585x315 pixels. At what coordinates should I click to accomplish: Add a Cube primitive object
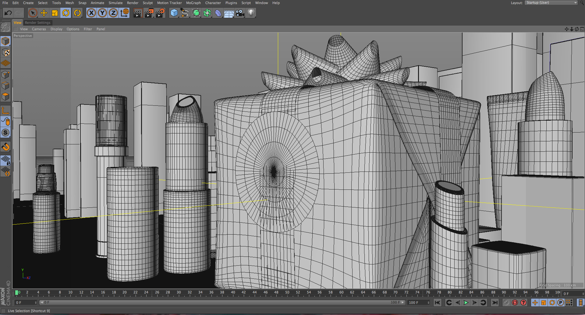174,13
